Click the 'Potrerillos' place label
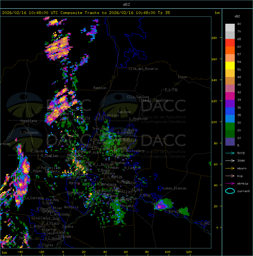The image size is (253, 256). (x=51, y=168)
